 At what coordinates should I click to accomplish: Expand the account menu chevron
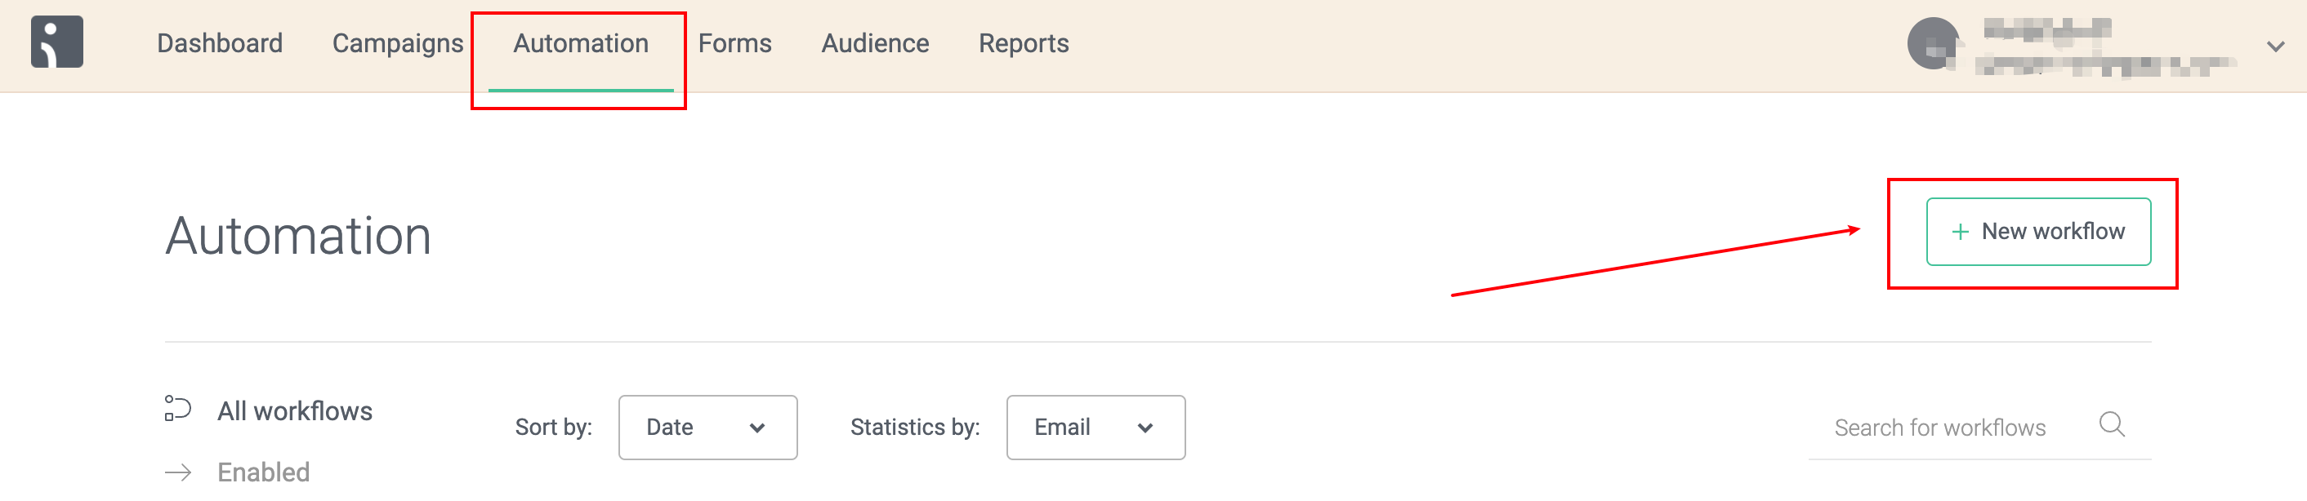[2275, 46]
